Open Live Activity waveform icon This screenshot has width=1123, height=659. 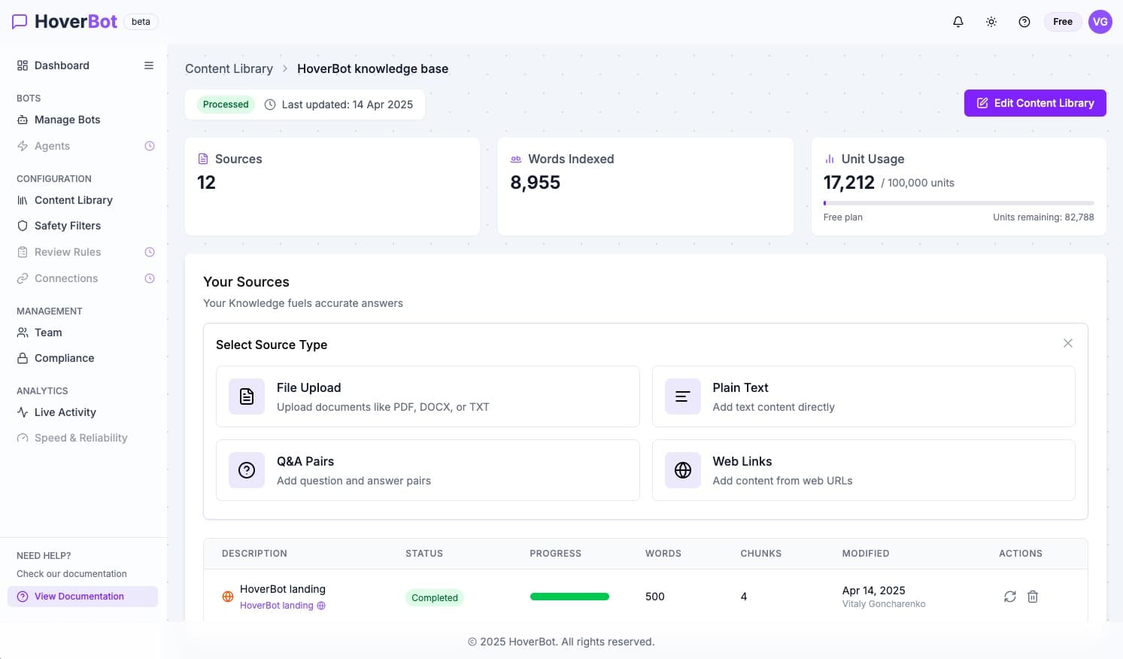21,412
